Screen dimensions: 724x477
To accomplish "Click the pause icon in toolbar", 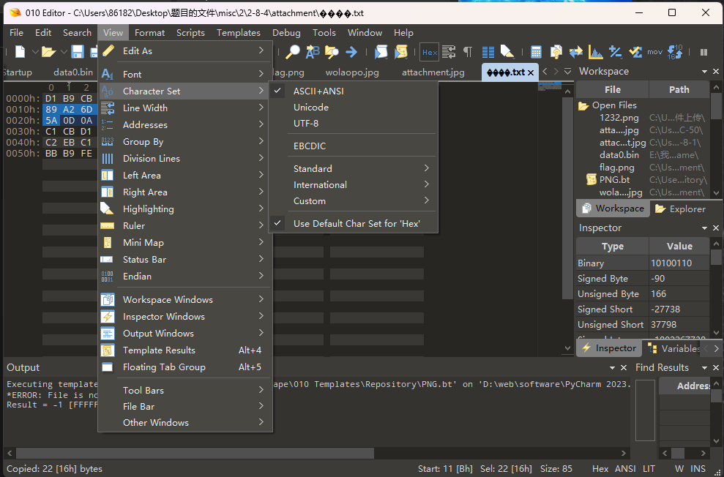I will 704,52.
